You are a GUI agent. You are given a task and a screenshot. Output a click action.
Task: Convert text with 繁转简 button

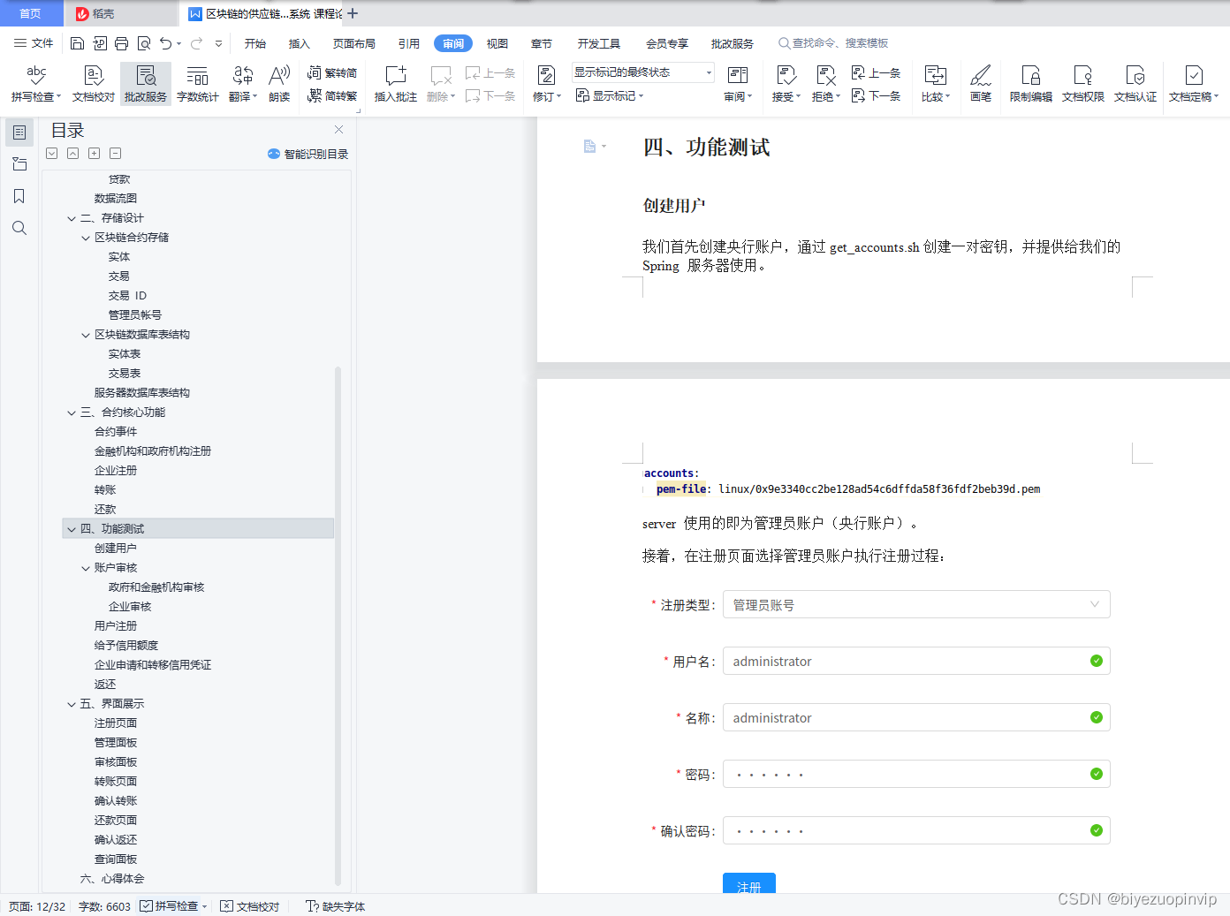(x=332, y=73)
